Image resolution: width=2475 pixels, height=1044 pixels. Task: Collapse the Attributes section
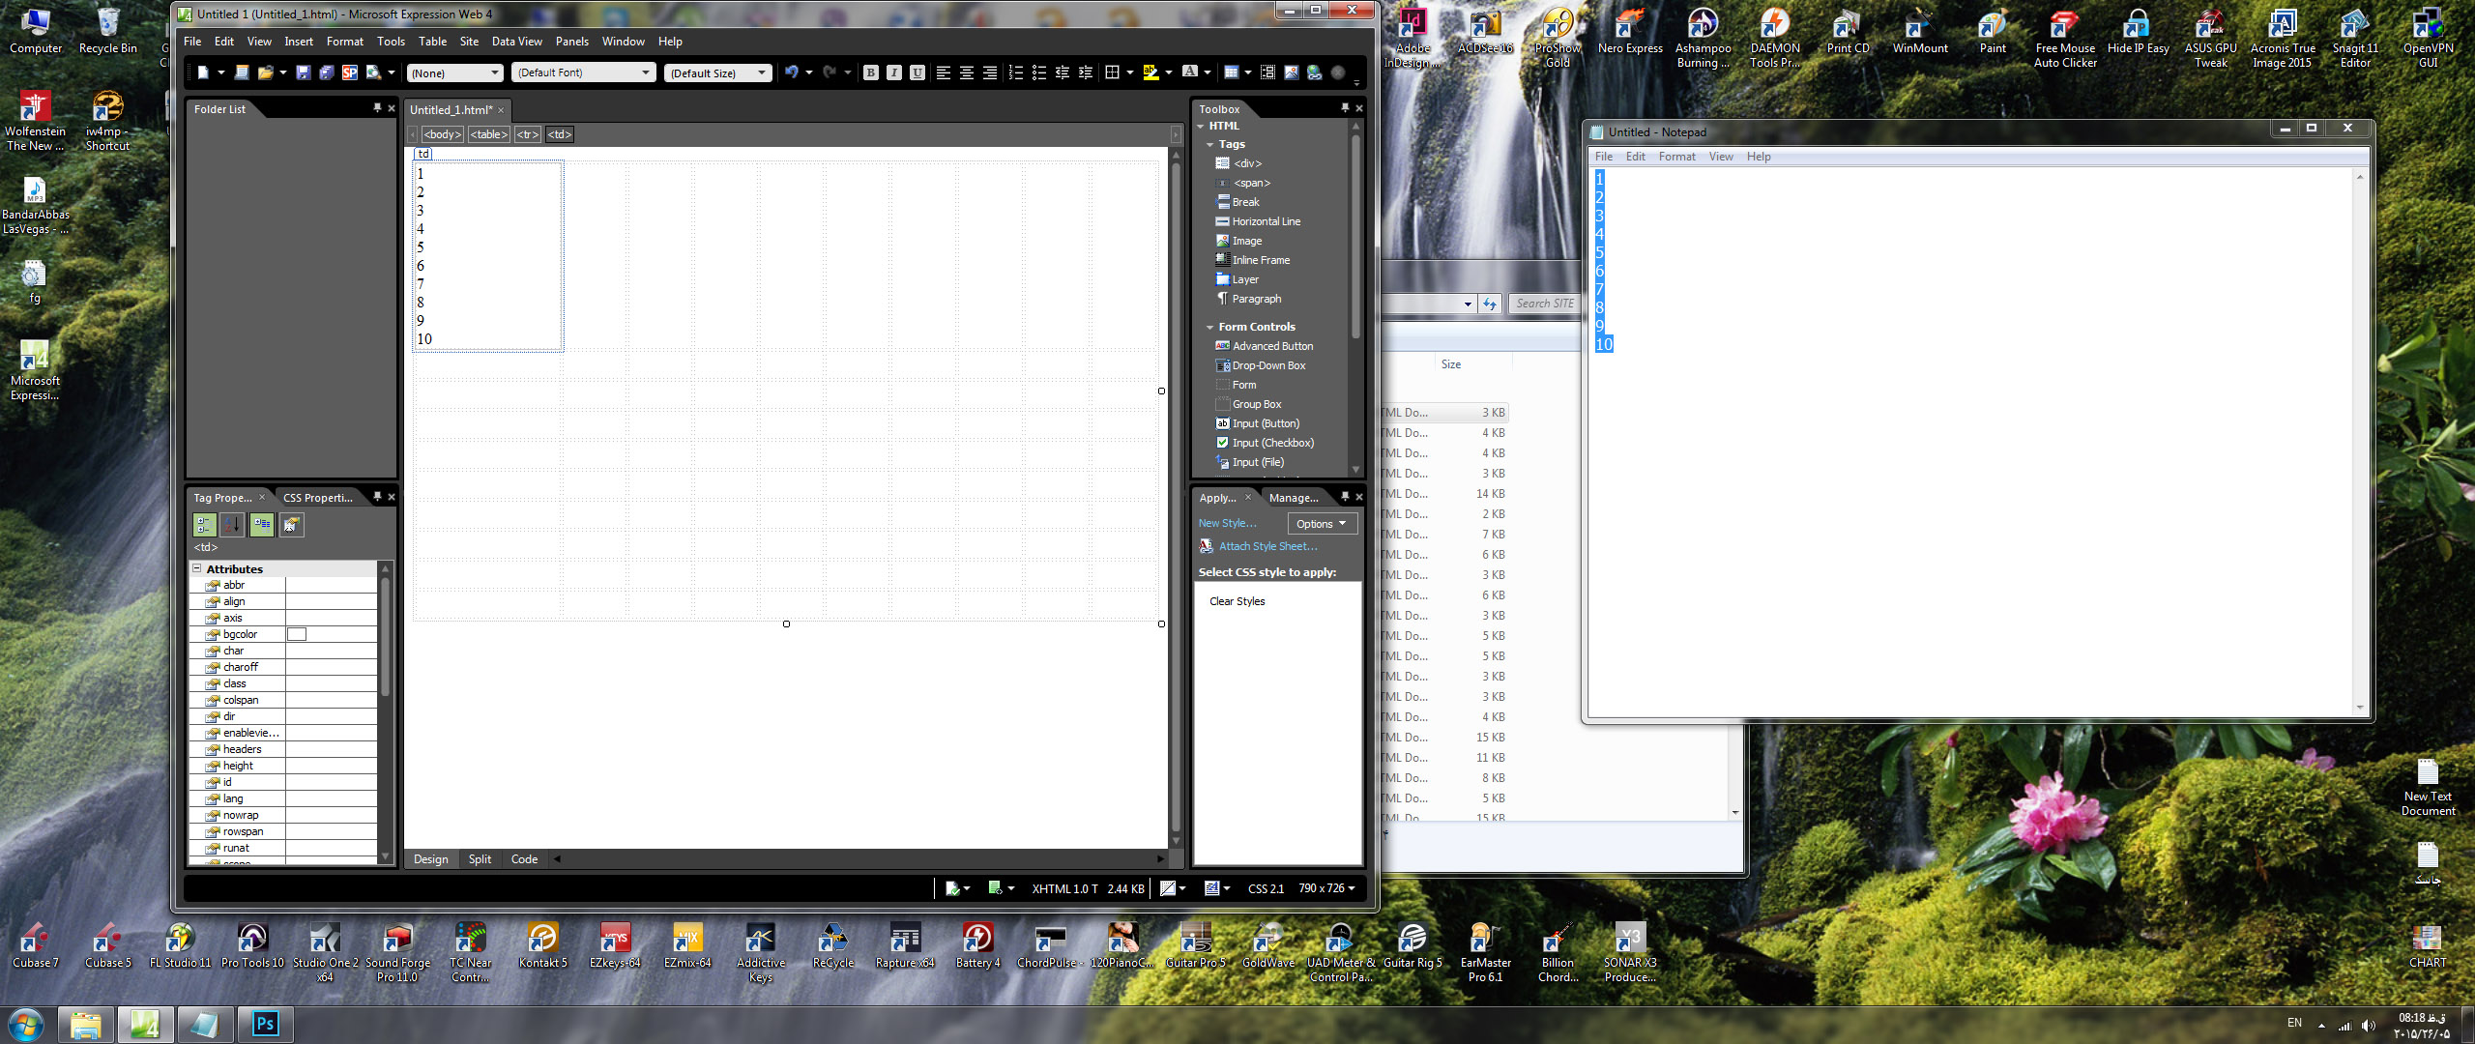pos(197,569)
